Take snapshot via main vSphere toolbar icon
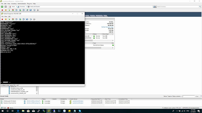This screenshot has width=202, height=113. pos(17,10)
